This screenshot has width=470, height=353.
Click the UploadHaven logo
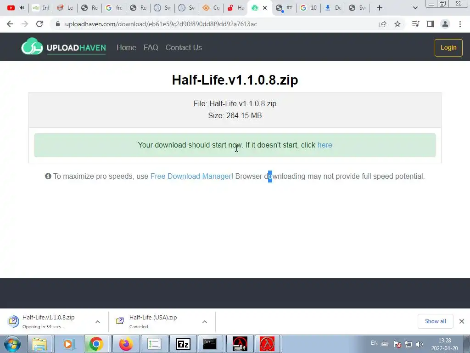tap(63, 47)
